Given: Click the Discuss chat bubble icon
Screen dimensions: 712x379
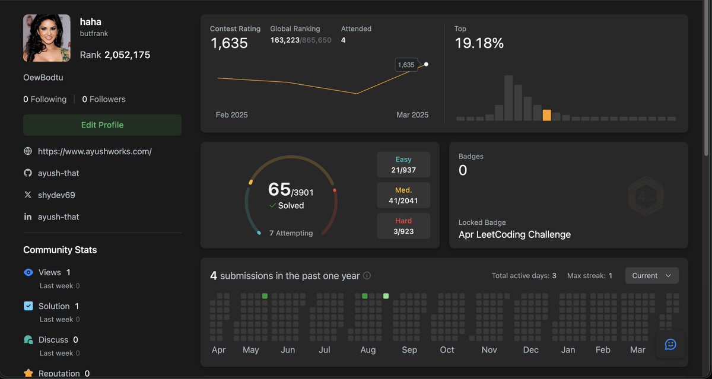Looking at the screenshot, I should 28,340.
